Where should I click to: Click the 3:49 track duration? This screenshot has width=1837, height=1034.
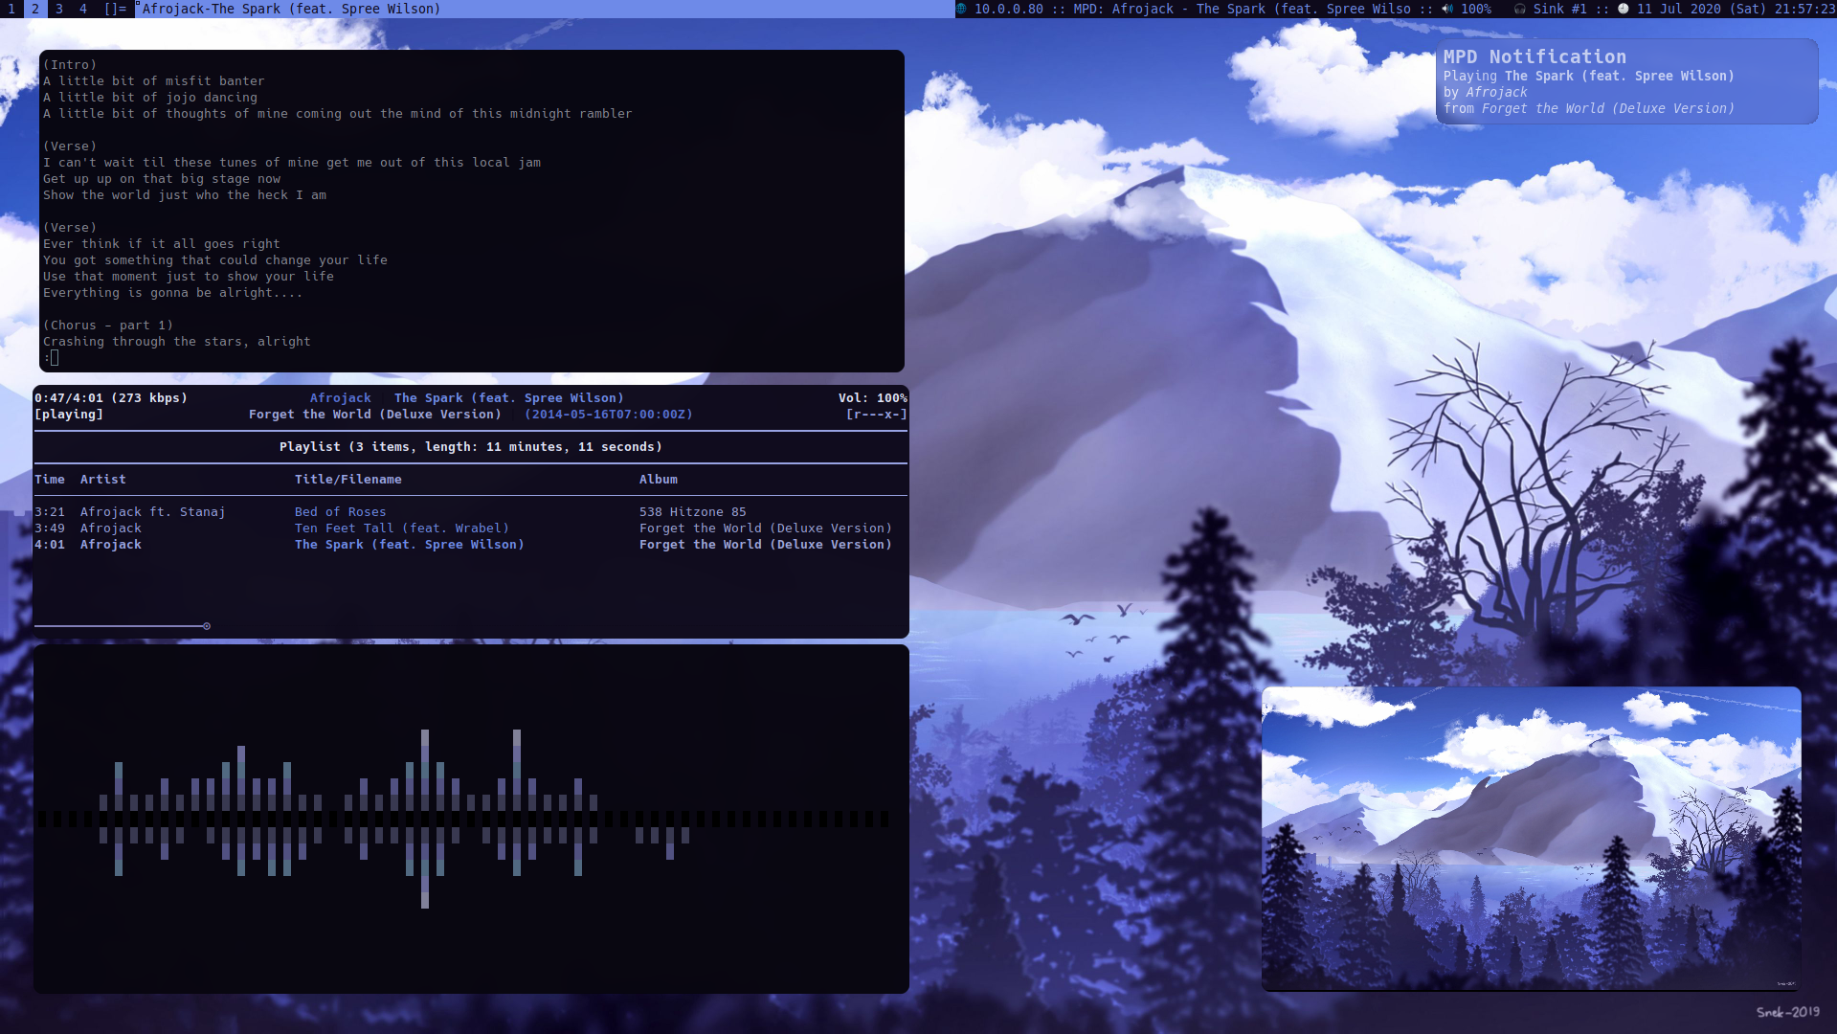coord(50,528)
